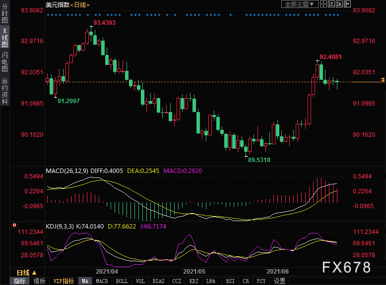Screen dimensions: 386x285
Task: Click the DIFF:0.4005 value
Action: (107, 171)
